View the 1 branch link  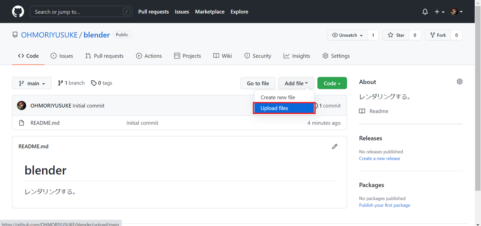click(71, 83)
